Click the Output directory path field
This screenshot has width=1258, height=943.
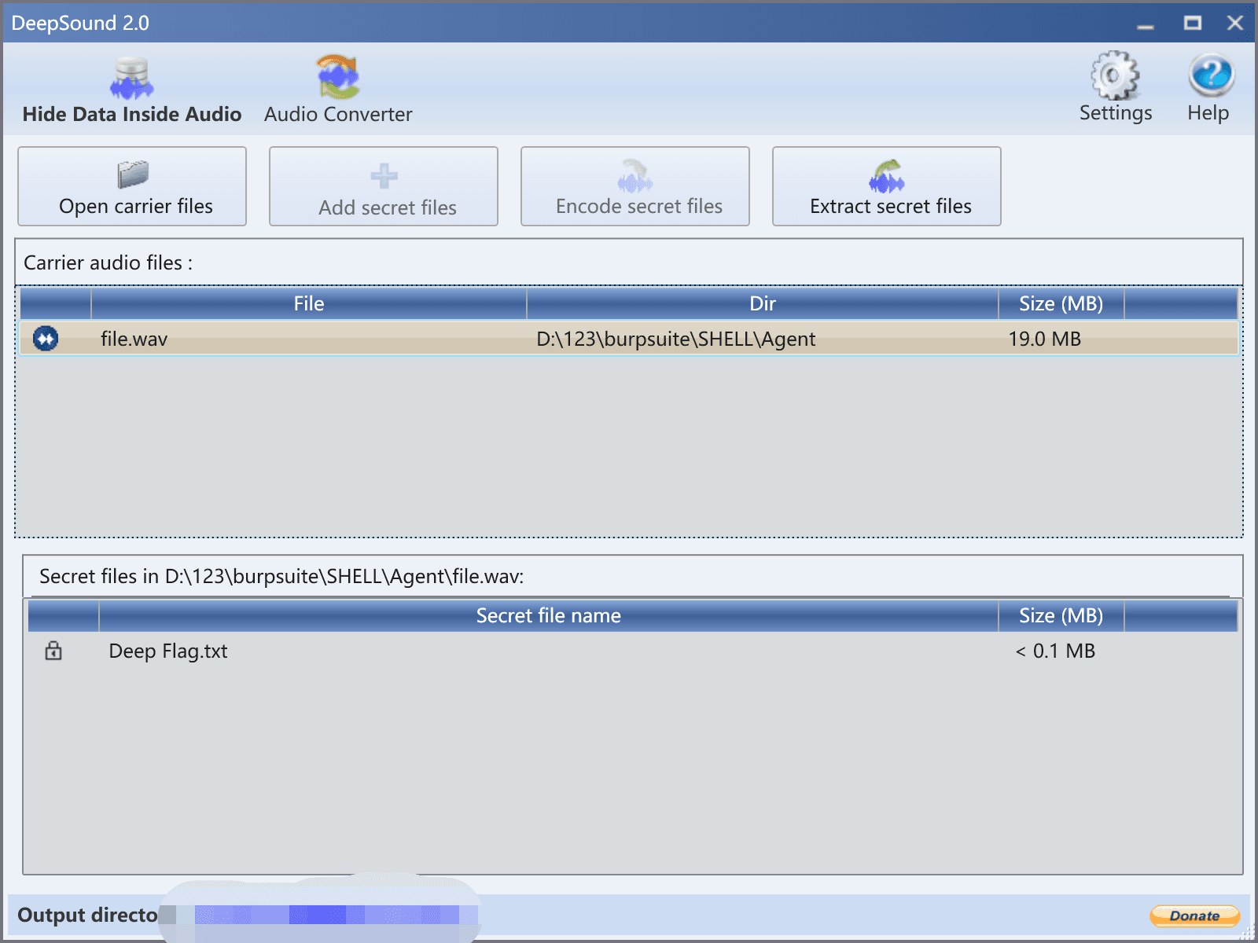pos(330,915)
